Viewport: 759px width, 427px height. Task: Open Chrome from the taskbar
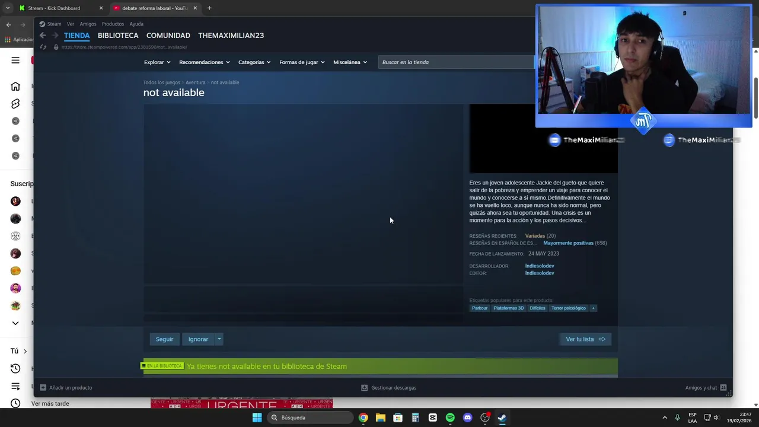(x=363, y=418)
